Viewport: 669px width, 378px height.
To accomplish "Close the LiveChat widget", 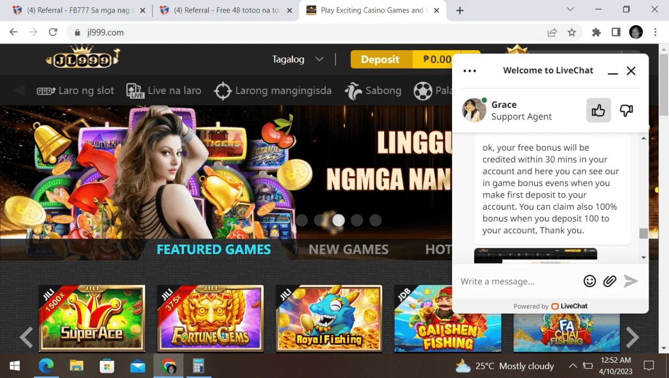I will coord(631,71).
